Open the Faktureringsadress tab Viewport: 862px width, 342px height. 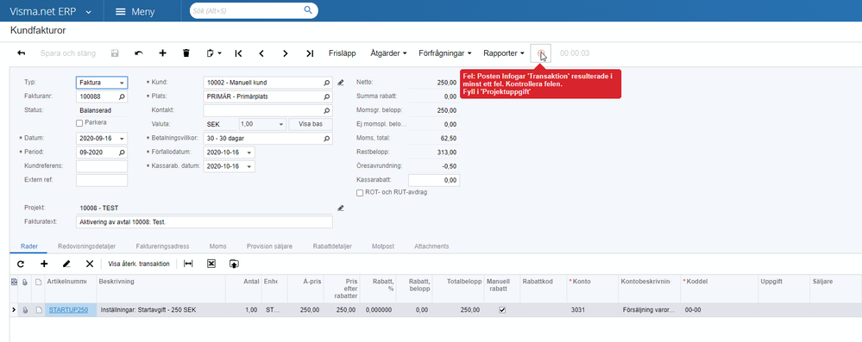tap(163, 246)
